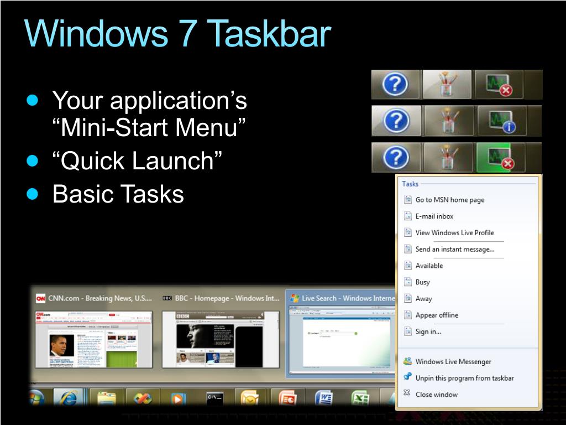Click the 'Quick Launch' bullet text

[137, 160]
